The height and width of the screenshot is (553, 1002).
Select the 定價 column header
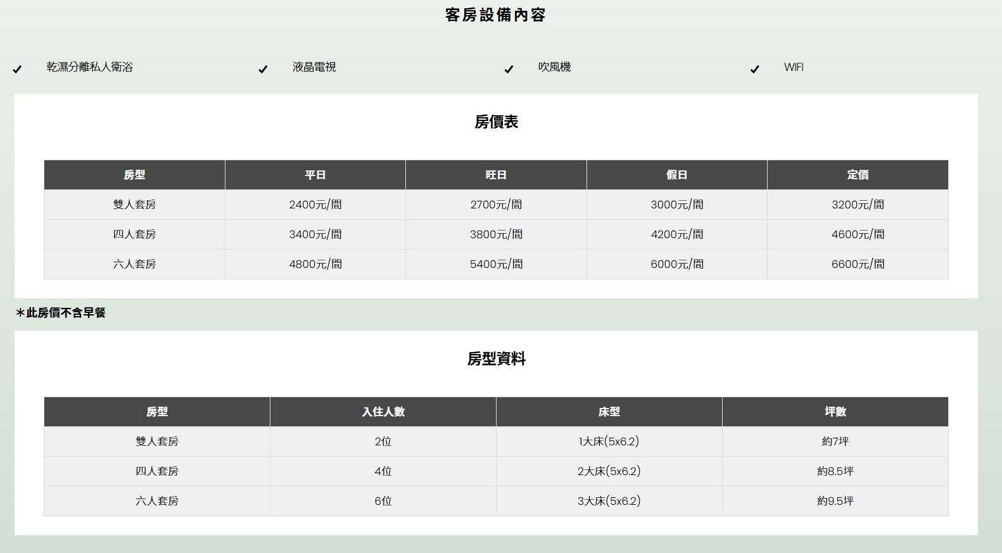(x=858, y=175)
